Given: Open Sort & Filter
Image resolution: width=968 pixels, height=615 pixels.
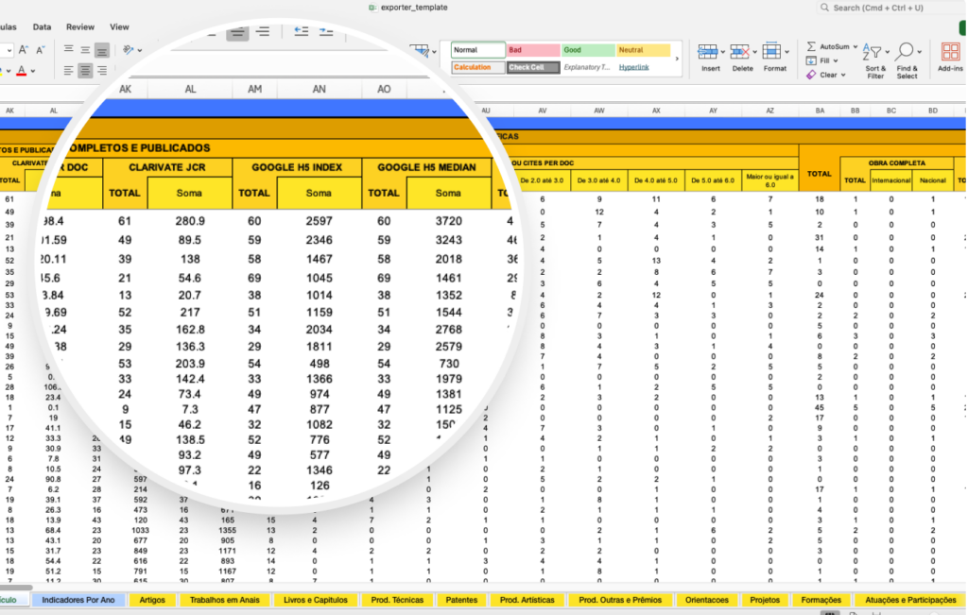Looking at the screenshot, I should coord(875,60).
